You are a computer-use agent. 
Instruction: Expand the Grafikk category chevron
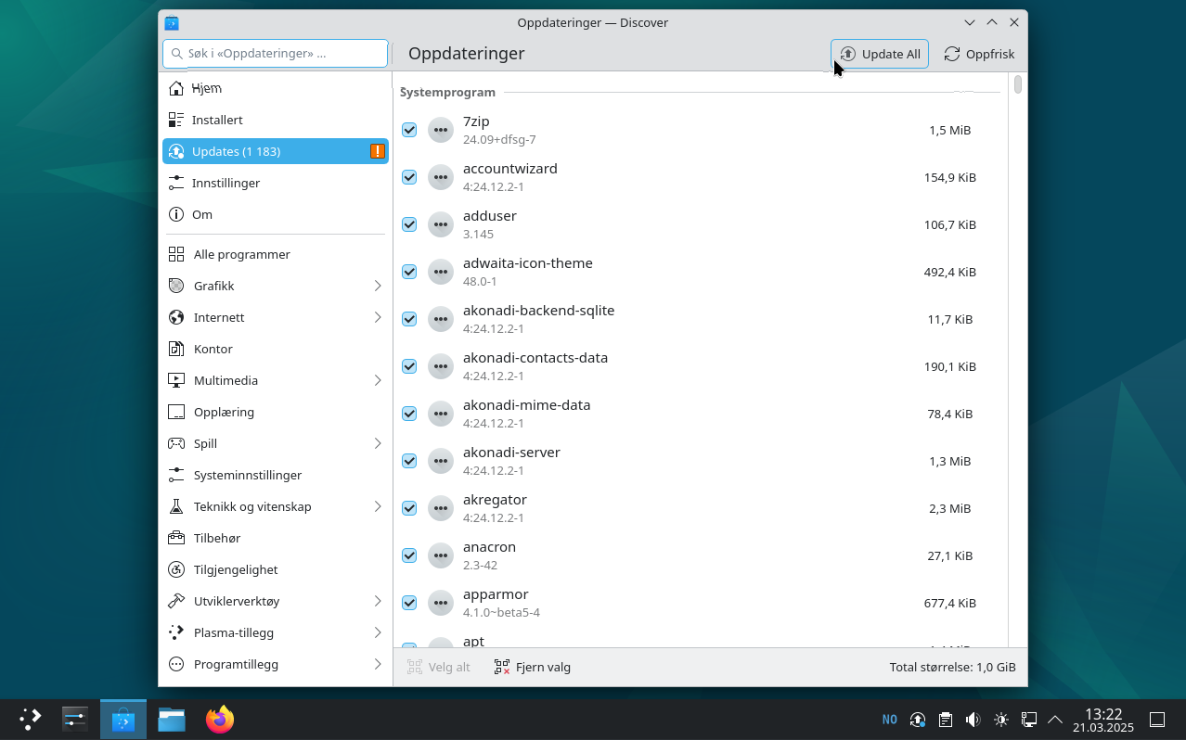(x=378, y=286)
